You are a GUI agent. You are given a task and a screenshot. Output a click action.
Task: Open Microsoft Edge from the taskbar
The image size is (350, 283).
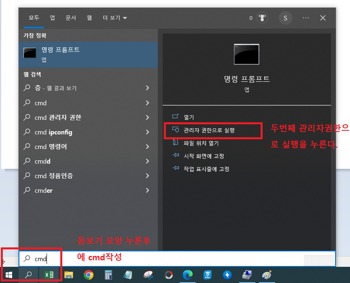[187, 275]
